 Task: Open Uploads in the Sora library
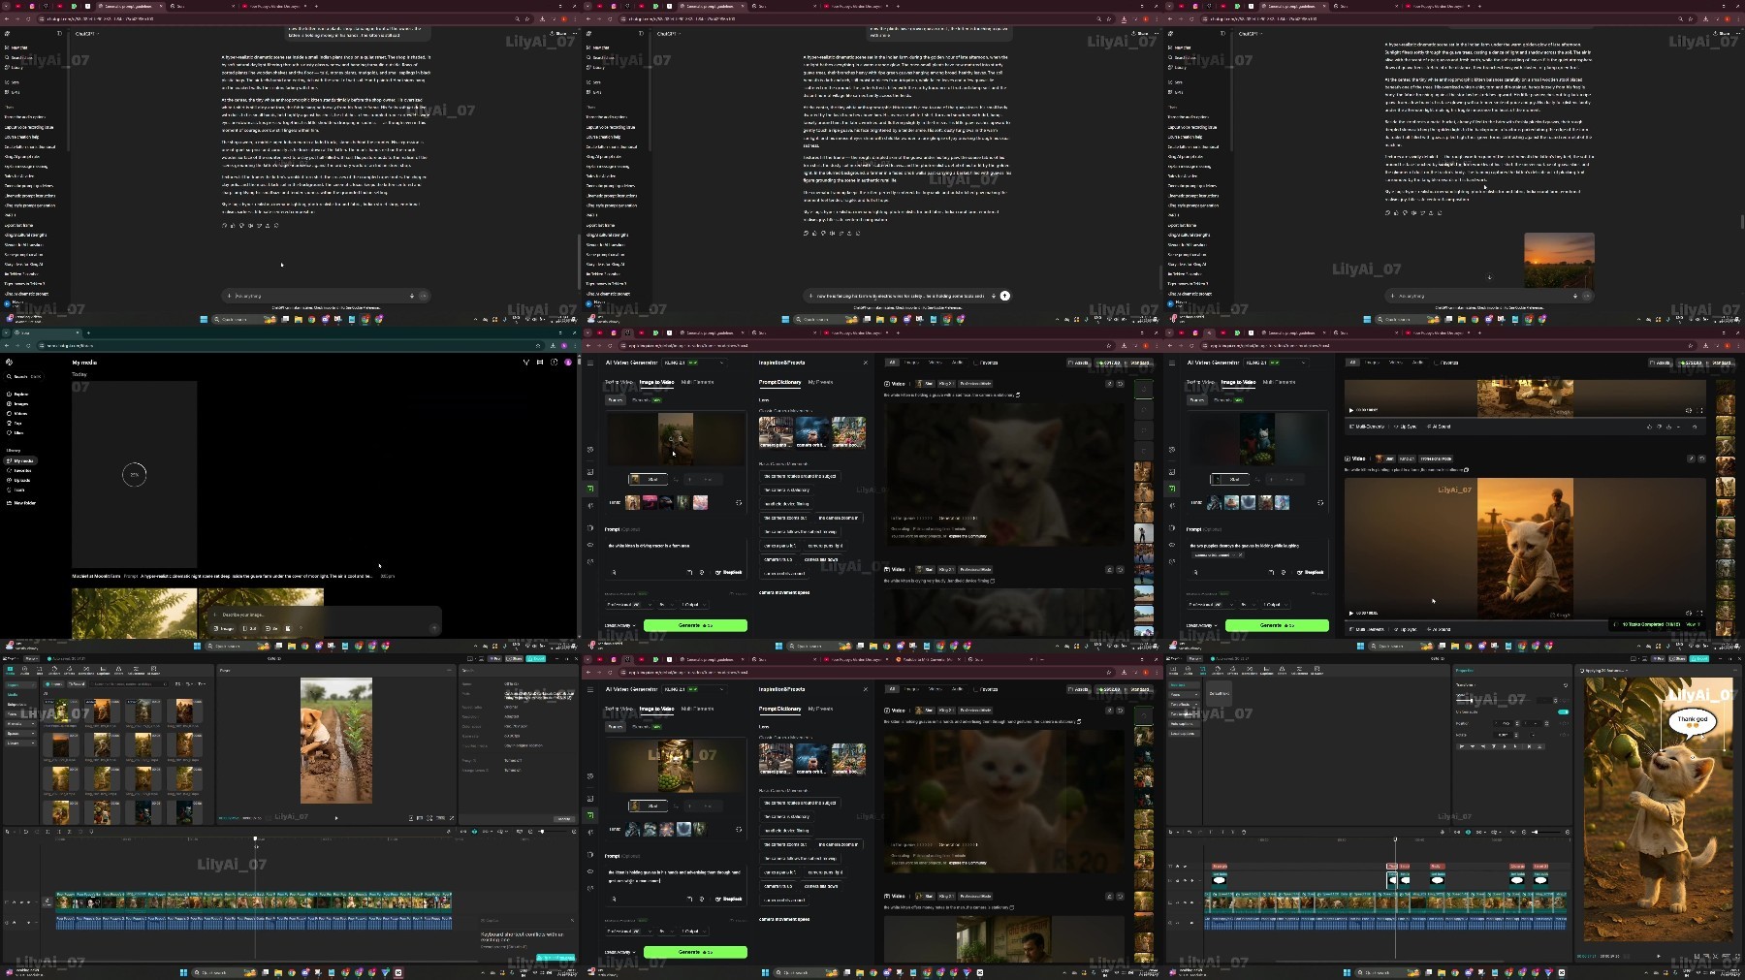pyautogui.click(x=20, y=480)
